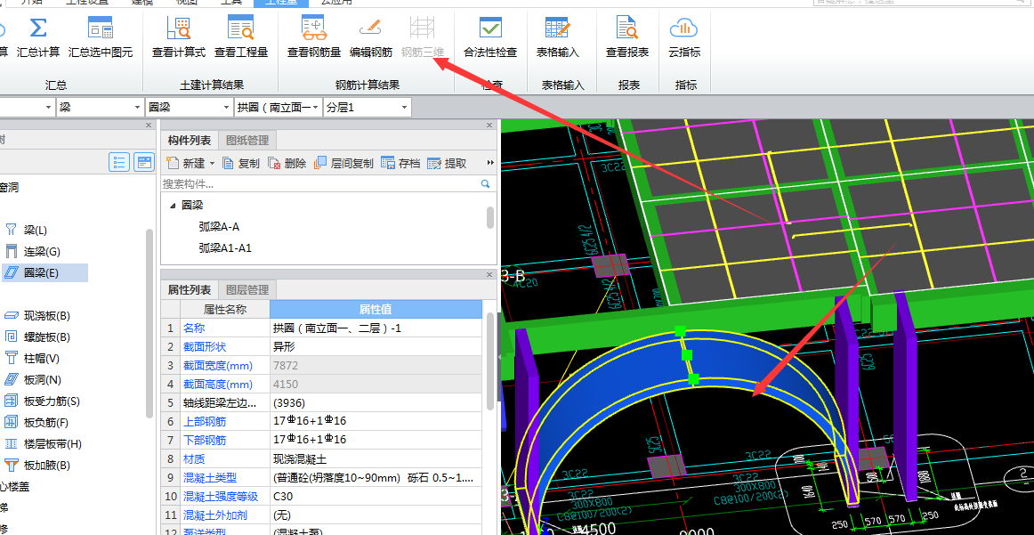Click the C30 concrete grade value
Viewport: 1034px width, 535px height.
tap(376, 496)
